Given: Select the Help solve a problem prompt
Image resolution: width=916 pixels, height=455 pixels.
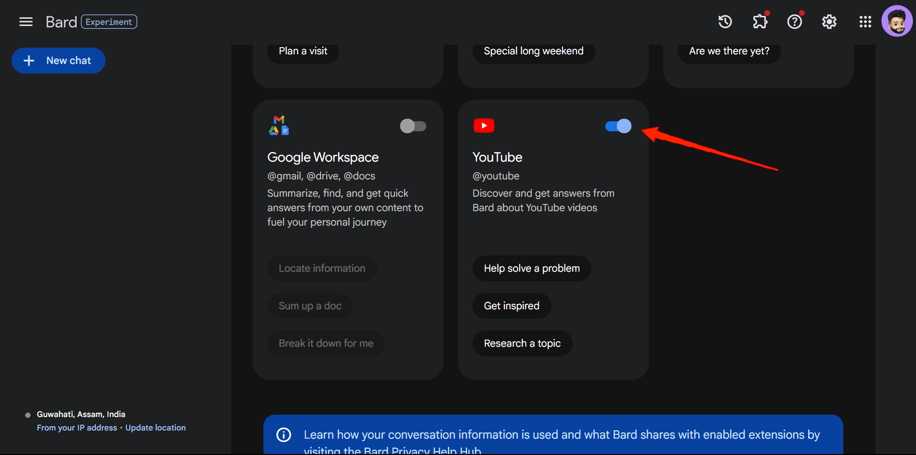Looking at the screenshot, I should coord(532,268).
